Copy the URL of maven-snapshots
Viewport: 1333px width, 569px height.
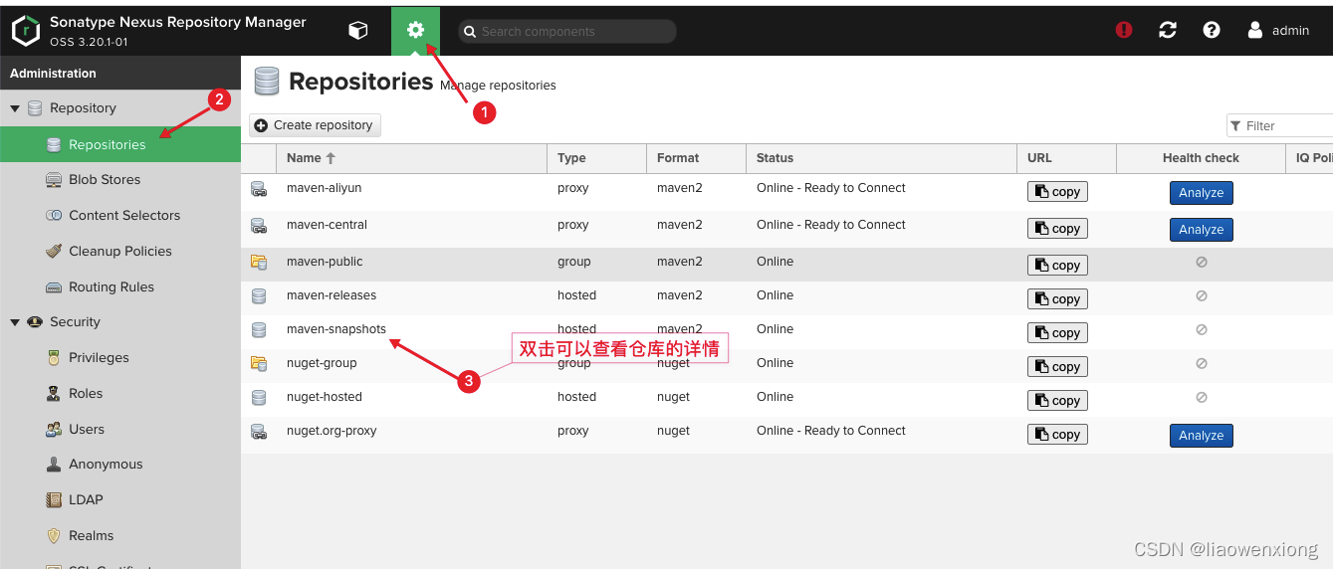[x=1057, y=333]
